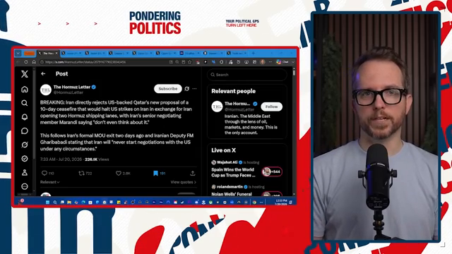Close the 'The Horm...' tab
452x254 pixels.
tap(56, 54)
